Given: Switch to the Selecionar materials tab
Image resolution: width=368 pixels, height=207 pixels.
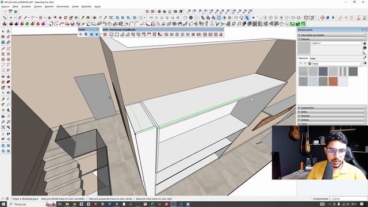Looking at the screenshot, I should tap(303, 58).
